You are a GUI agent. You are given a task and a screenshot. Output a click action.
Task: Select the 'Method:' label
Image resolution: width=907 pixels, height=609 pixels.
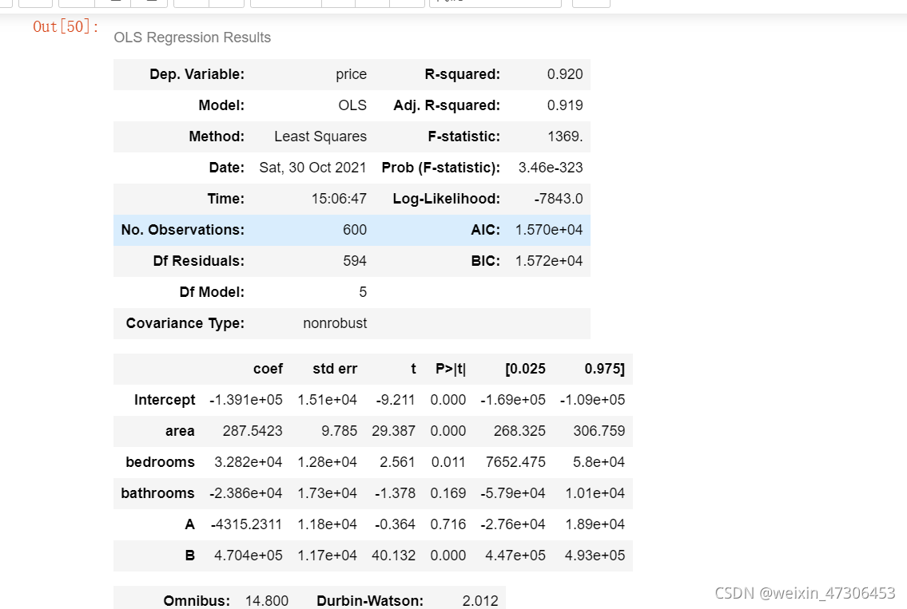point(217,137)
